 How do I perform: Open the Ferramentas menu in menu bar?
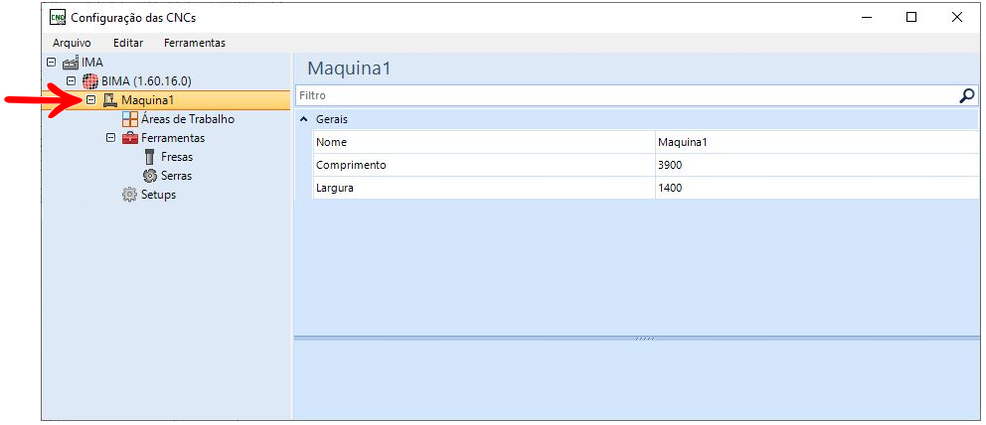point(194,43)
